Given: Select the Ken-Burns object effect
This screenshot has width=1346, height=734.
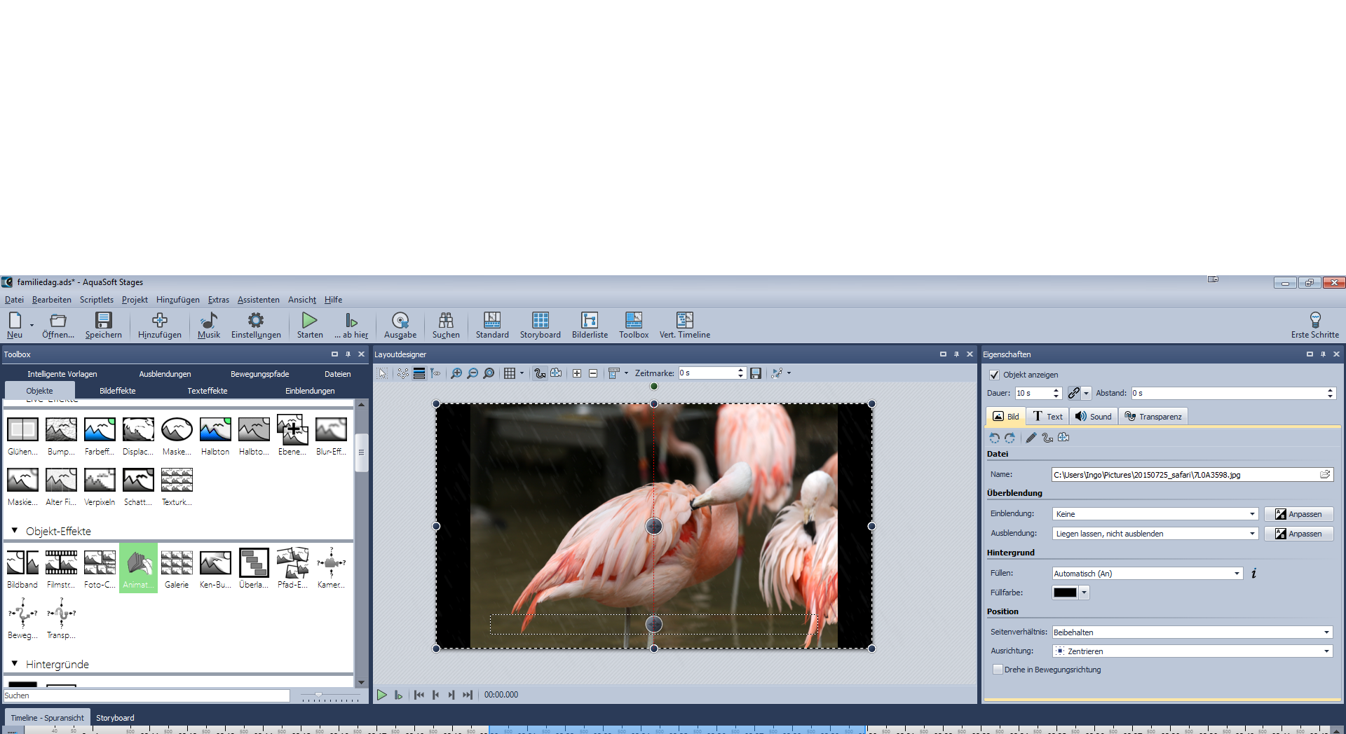Looking at the screenshot, I should pyautogui.click(x=215, y=568).
